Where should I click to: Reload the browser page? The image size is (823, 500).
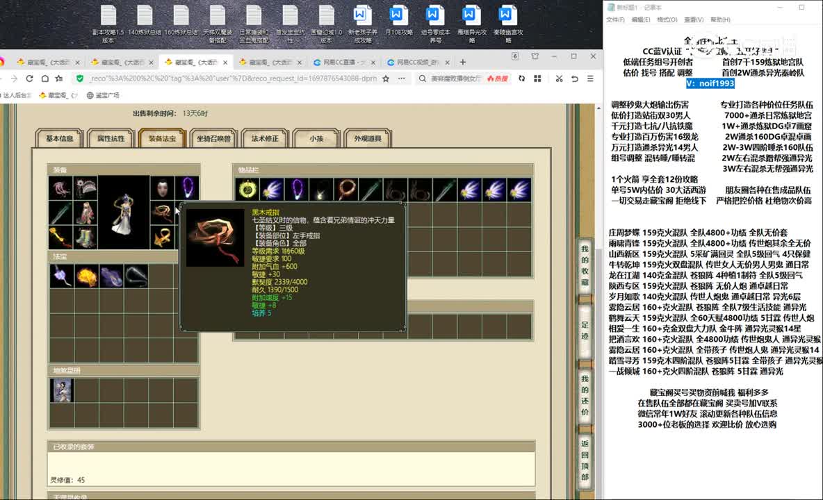pyautogui.click(x=29, y=78)
